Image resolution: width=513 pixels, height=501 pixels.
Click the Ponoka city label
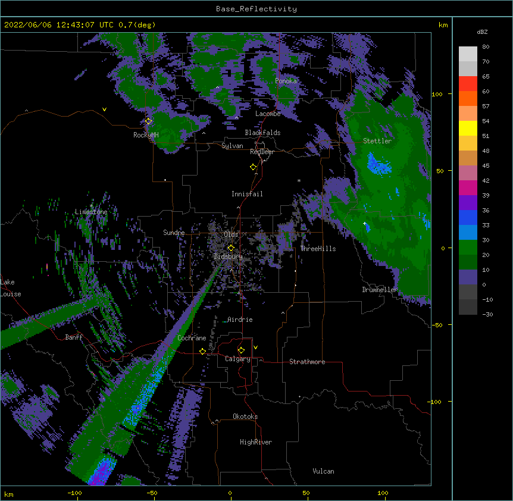(x=286, y=81)
